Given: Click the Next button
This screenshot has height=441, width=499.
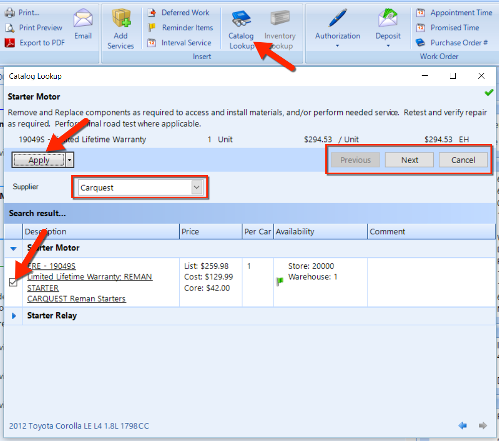Looking at the screenshot, I should point(409,160).
